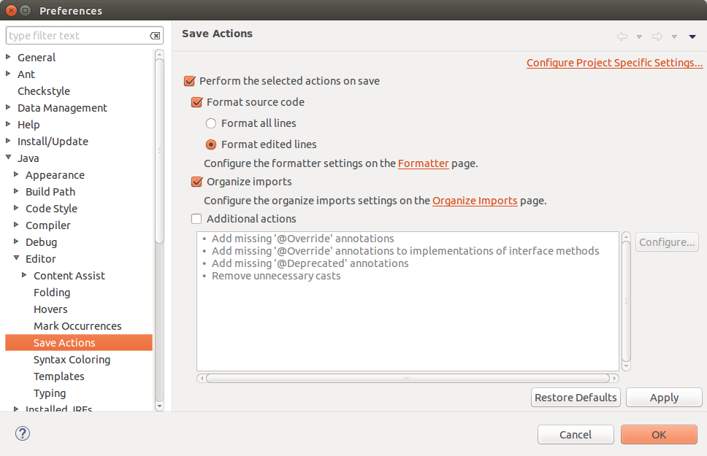Toggle the Organize imports checkbox

pyautogui.click(x=196, y=182)
